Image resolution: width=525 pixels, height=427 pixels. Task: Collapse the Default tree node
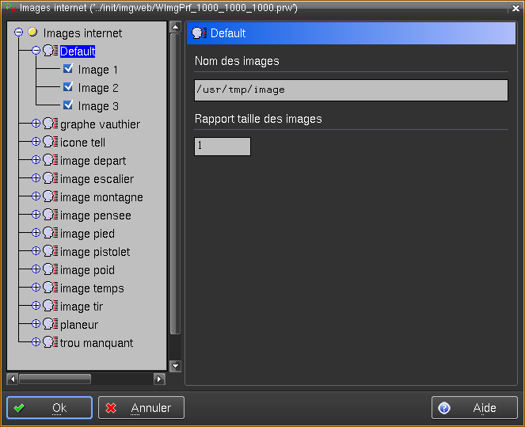click(x=36, y=51)
